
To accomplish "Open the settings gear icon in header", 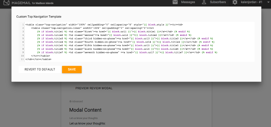I will pyautogui.click(x=235, y=2).
